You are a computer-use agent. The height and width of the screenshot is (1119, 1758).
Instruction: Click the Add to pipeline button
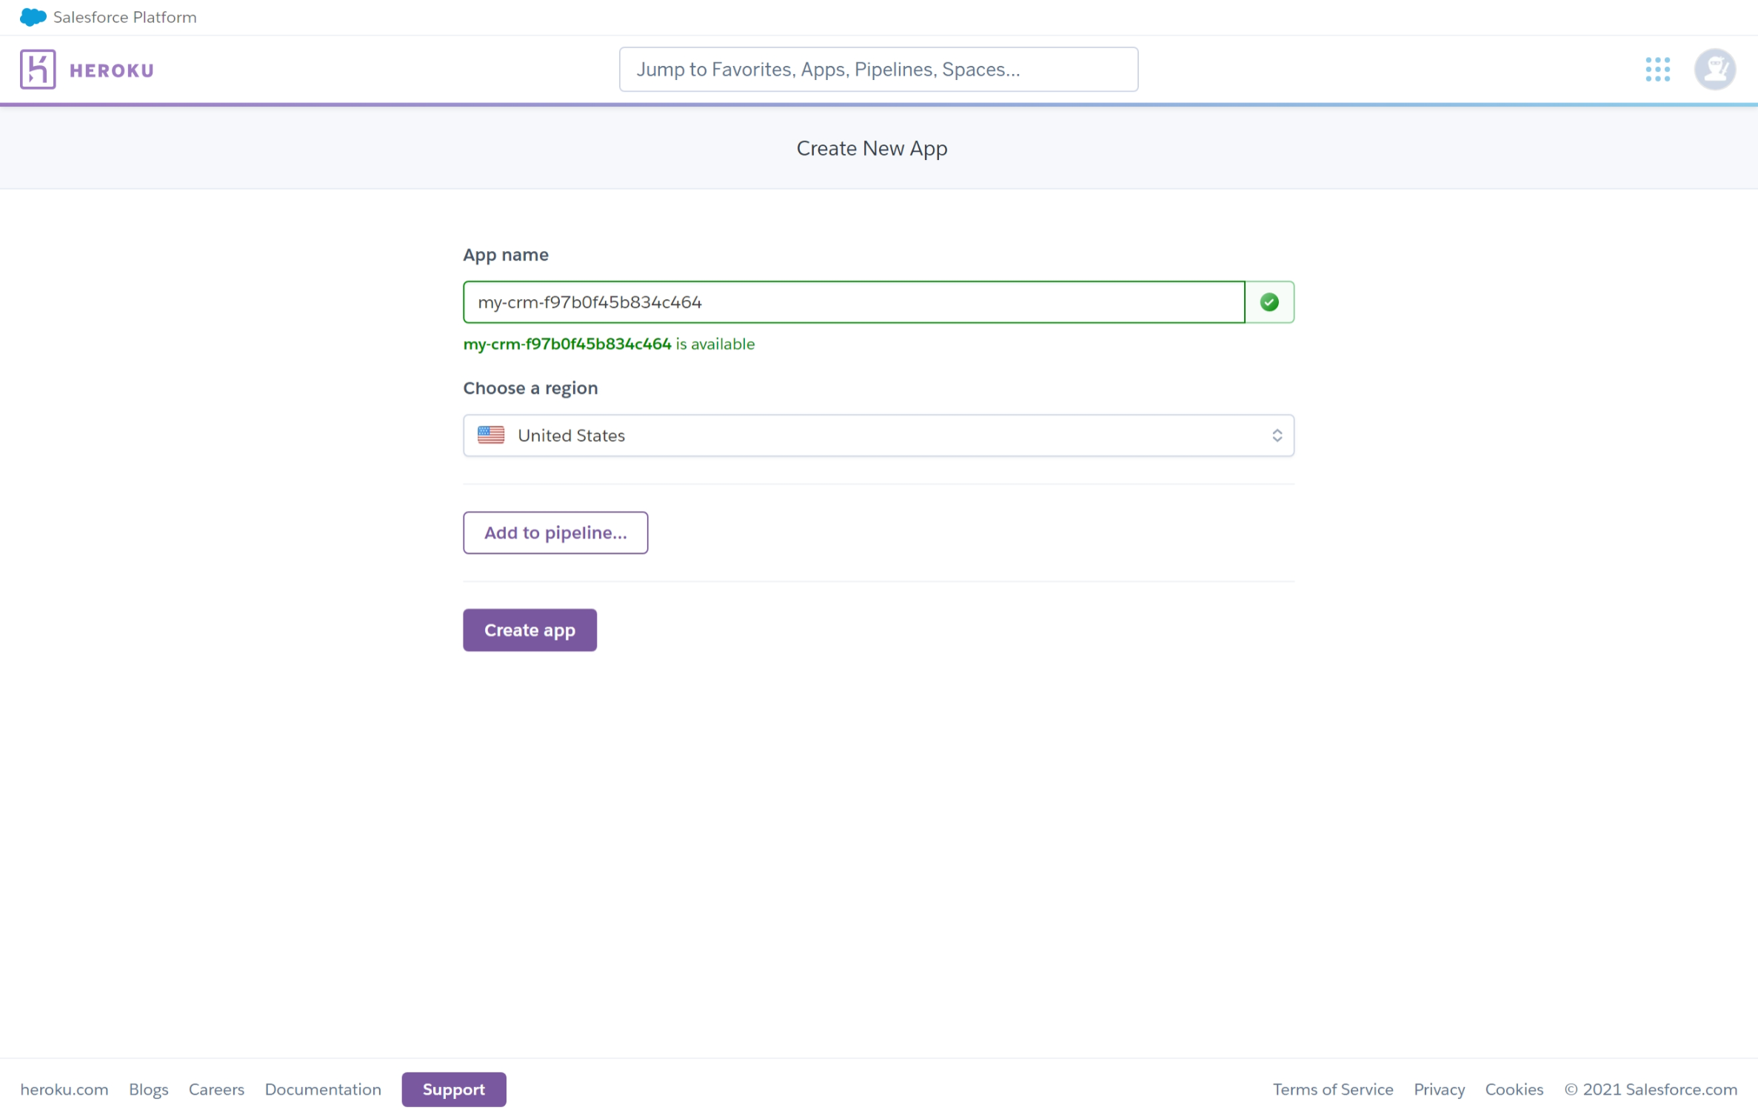555,532
